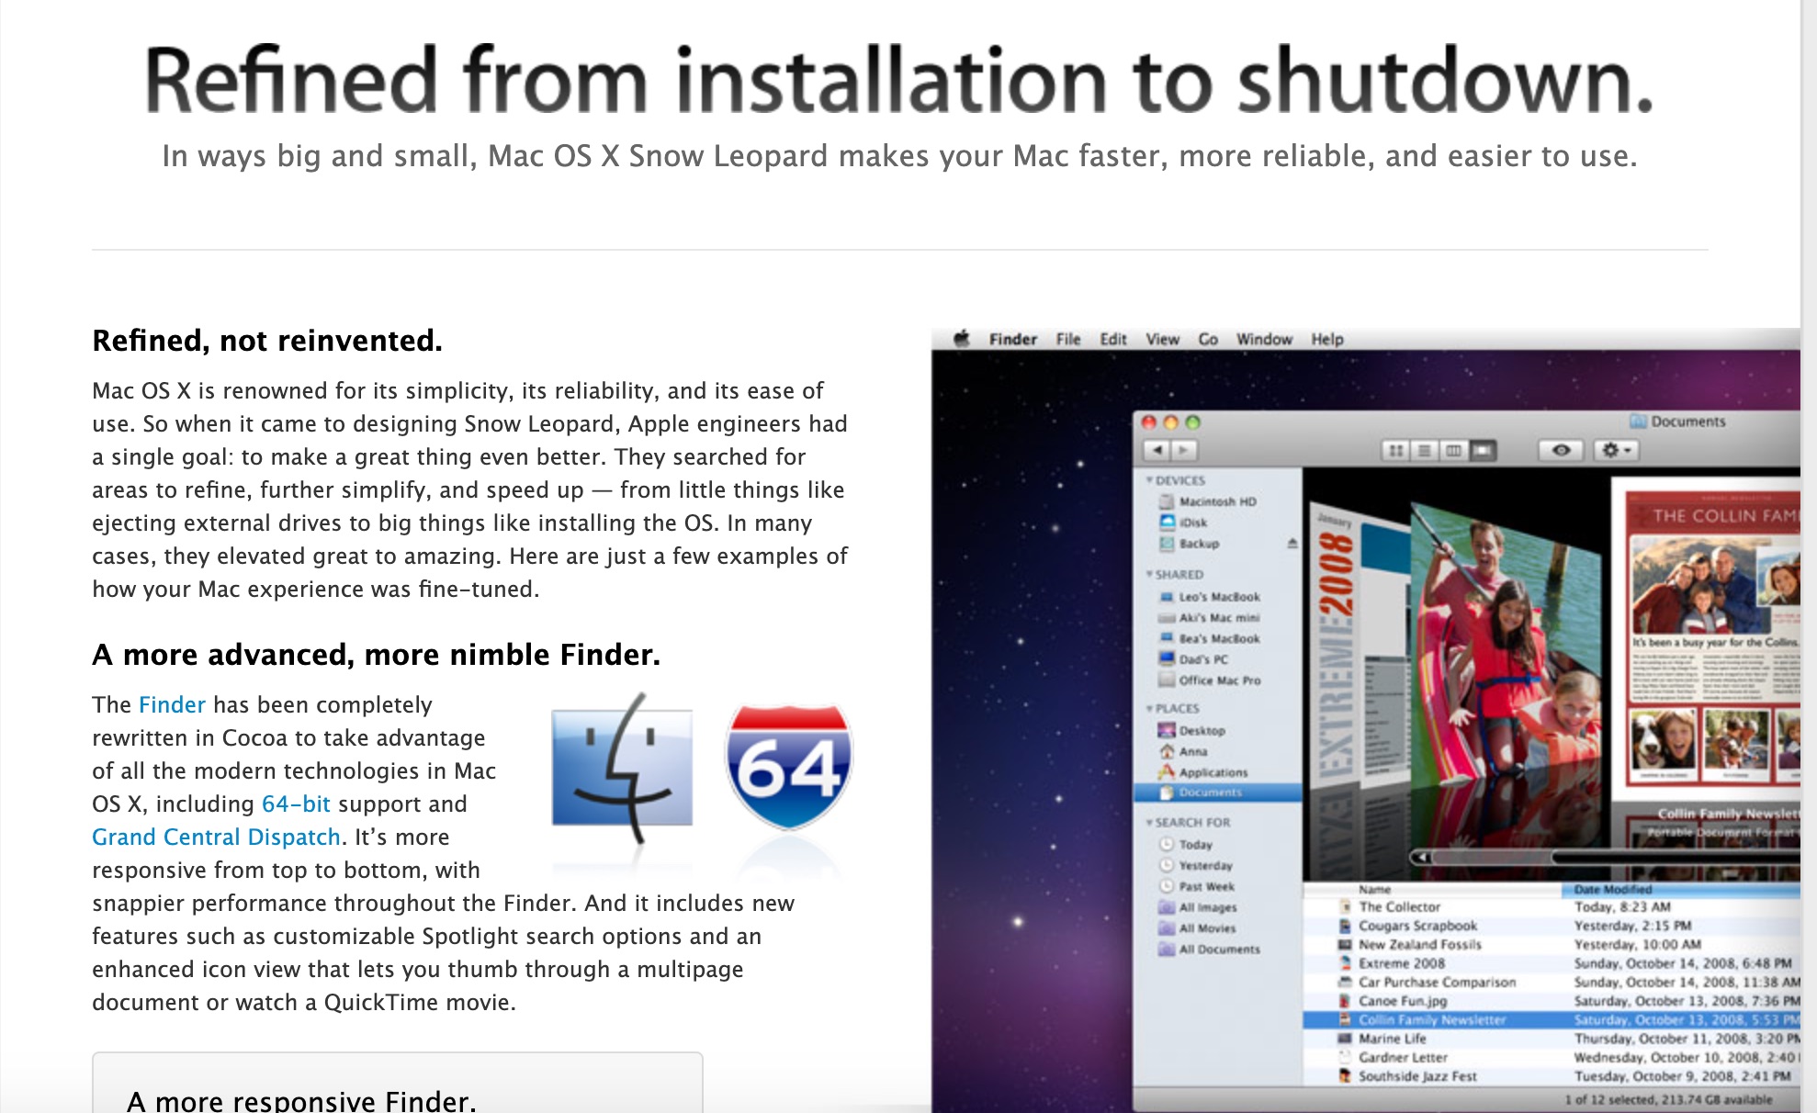
Task: Switch Finder to Cover Flow view
Action: point(1482,451)
